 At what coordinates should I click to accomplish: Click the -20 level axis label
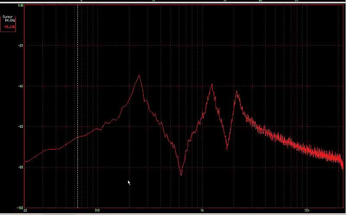[20, 45]
